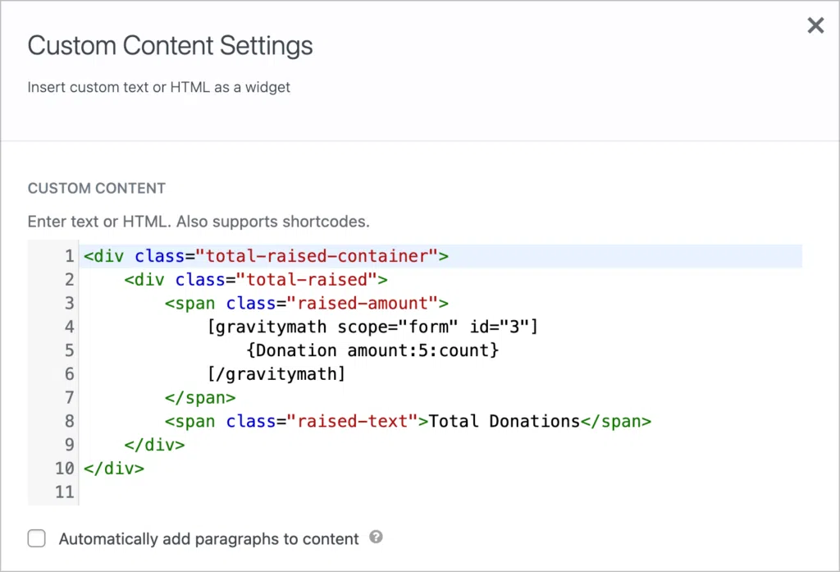Viewport: 840px width, 572px height.
Task: Click the 'Custom Content Settings' heading
Action: point(170,45)
